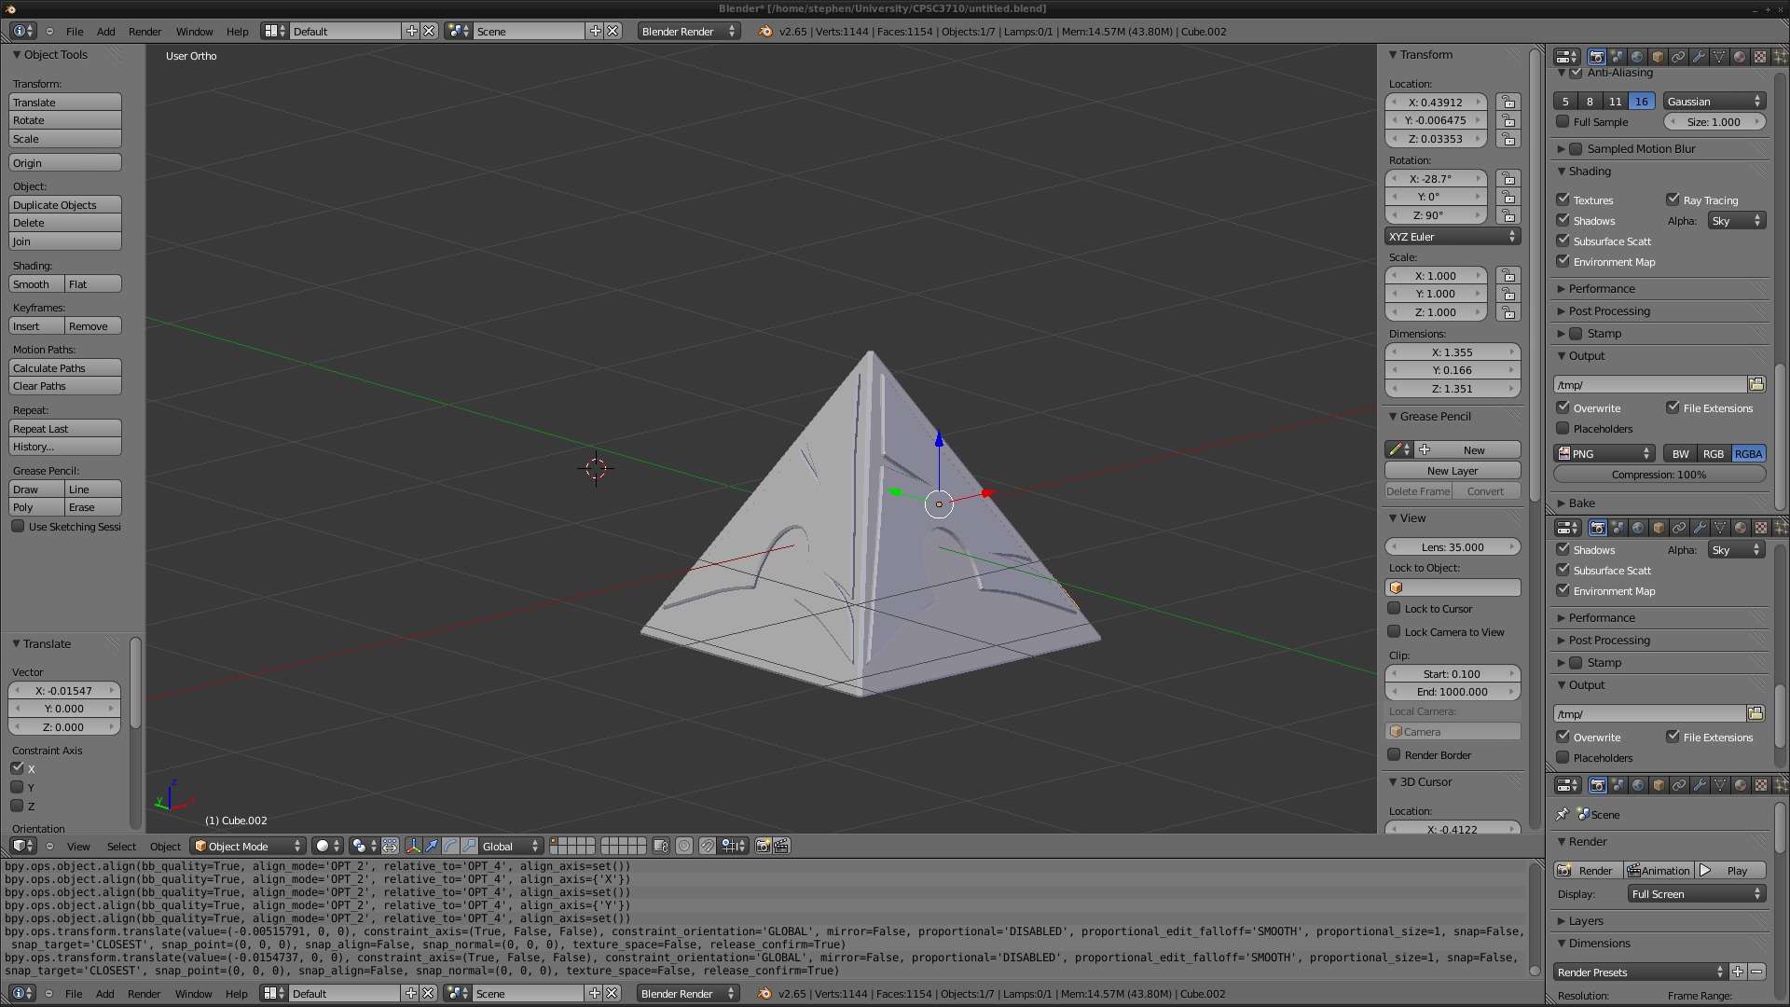Lock the Rotation Z value in Transform panel
Viewport: 1790px width, 1007px height.
point(1508,215)
